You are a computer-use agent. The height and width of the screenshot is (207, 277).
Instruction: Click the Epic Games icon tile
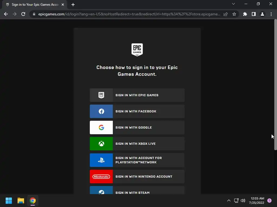(x=101, y=95)
